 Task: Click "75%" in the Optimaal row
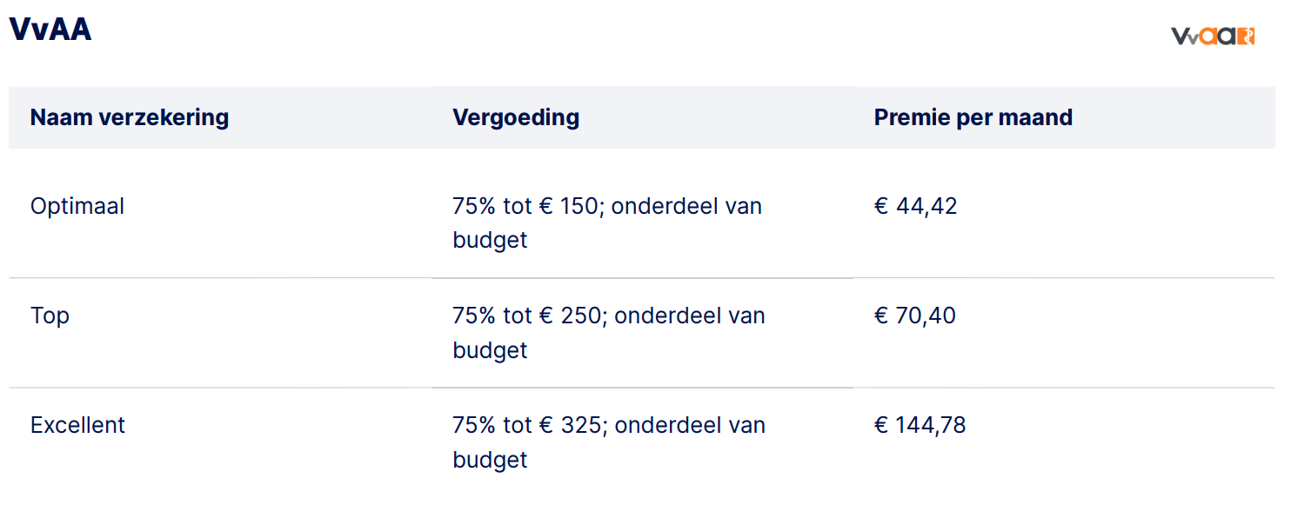tap(474, 207)
